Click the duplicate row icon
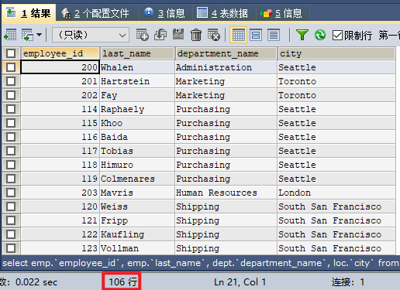Screen dimensions: 400x290 pos(160,35)
